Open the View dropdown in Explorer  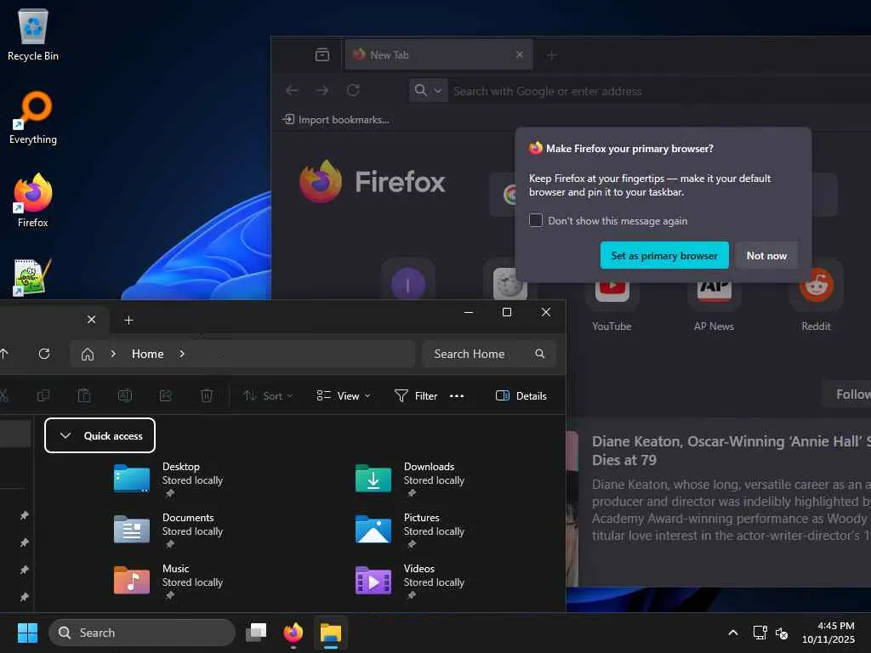coord(344,395)
